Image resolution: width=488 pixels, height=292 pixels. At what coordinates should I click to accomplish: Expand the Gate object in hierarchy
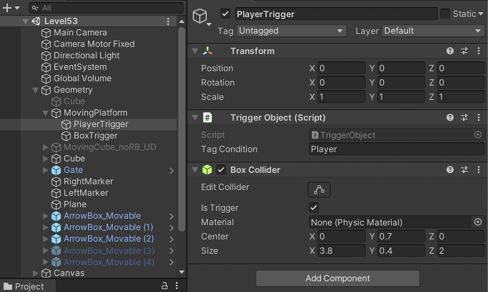coord(45,170)
